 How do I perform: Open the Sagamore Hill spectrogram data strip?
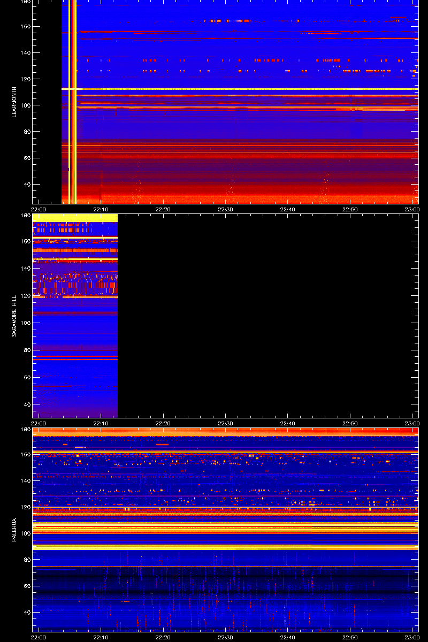click(x=75, y=316)
